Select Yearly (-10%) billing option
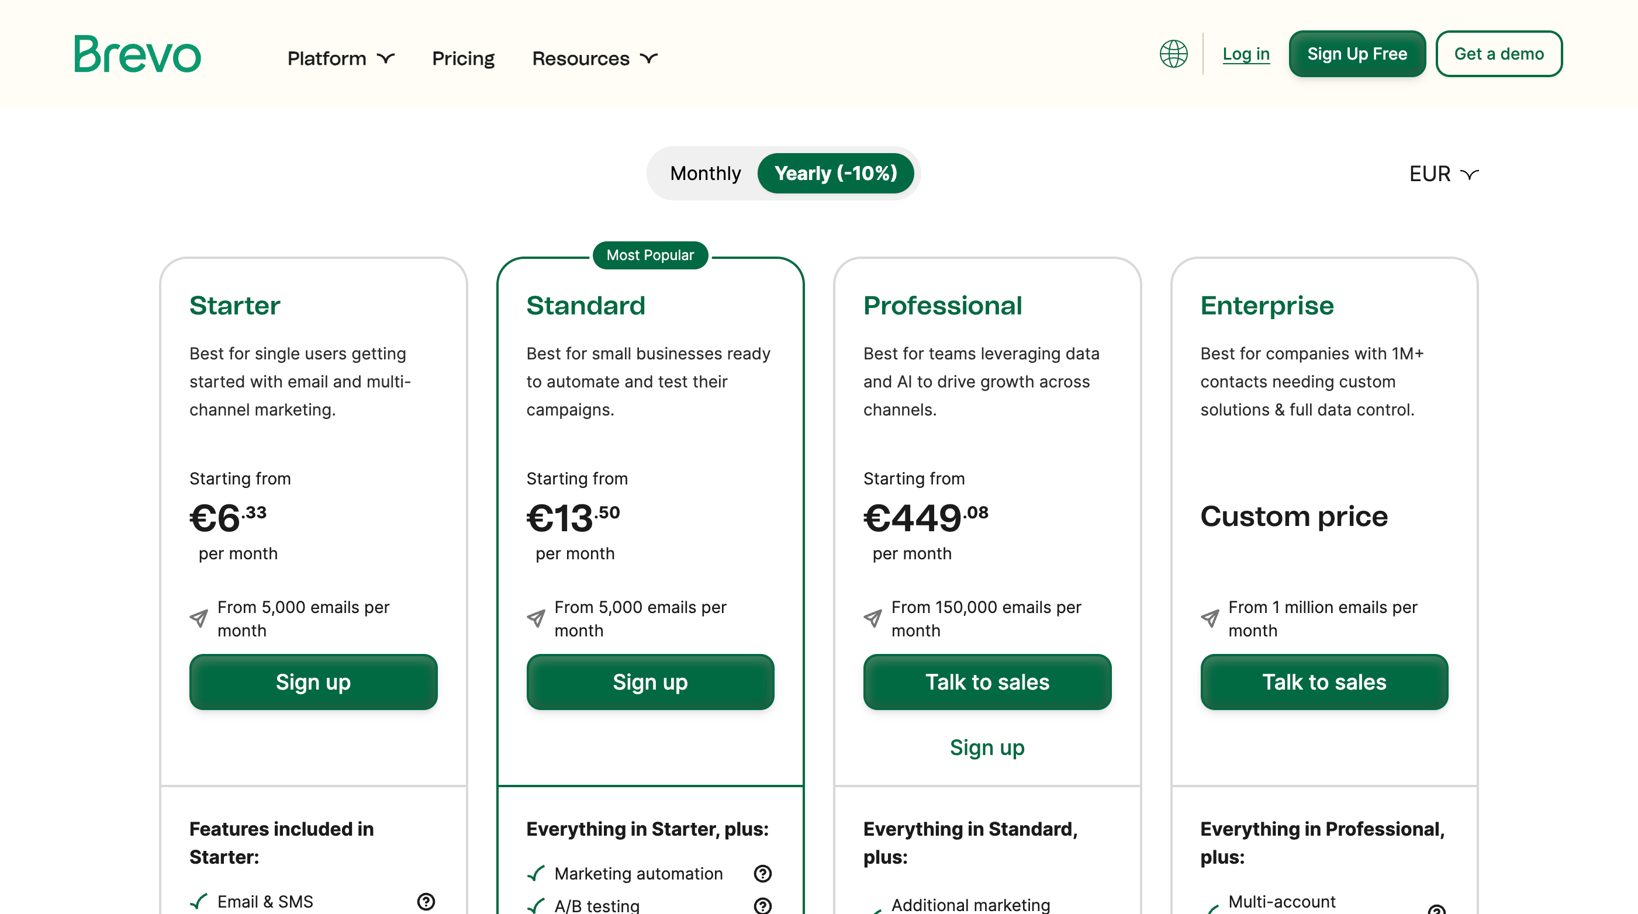Screen dimensions: 1638x914 click(835, 173)
